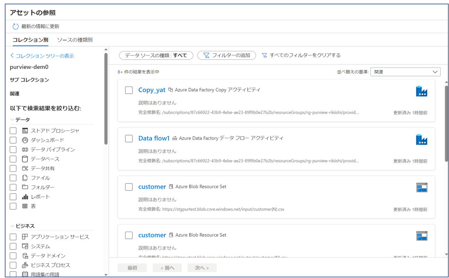Click the Azure Data Factory icon on Copy_yat card

tap(421, 91)
